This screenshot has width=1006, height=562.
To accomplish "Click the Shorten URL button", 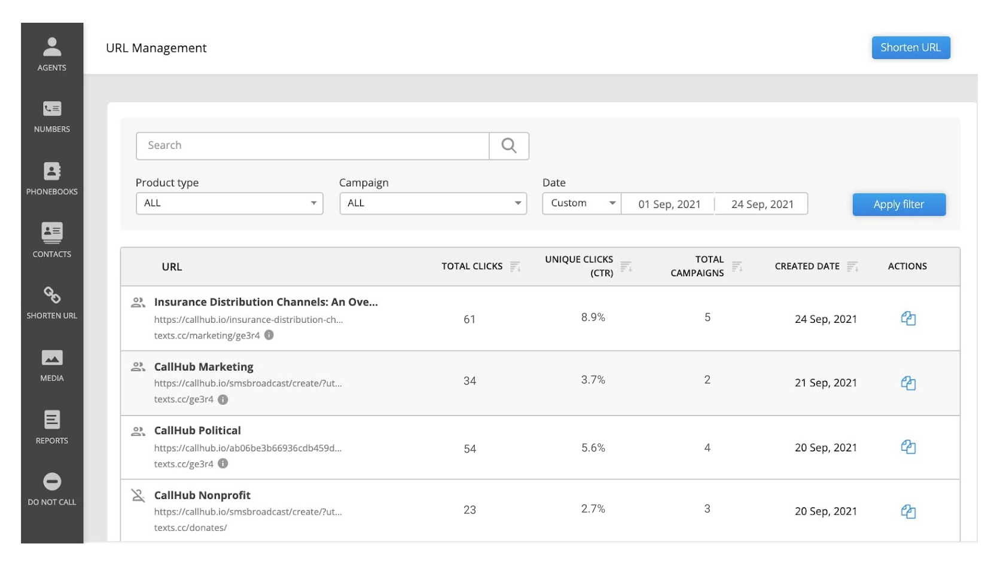I will 911,48.
